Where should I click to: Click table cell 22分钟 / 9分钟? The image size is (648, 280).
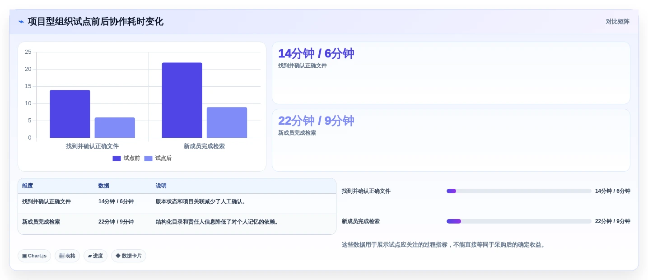click(116, 222)
